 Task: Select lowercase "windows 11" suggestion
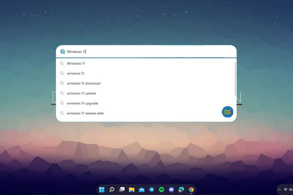click(146, 73)
